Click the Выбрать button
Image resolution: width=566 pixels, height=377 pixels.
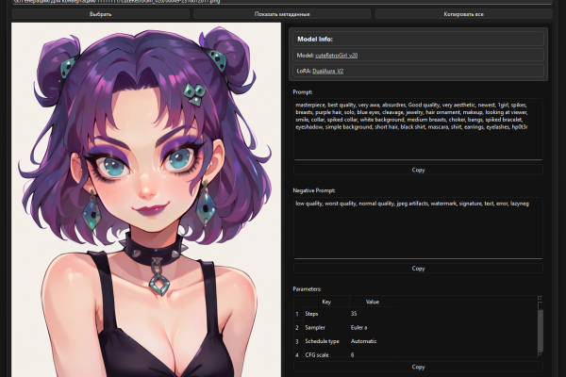point(101,14)
